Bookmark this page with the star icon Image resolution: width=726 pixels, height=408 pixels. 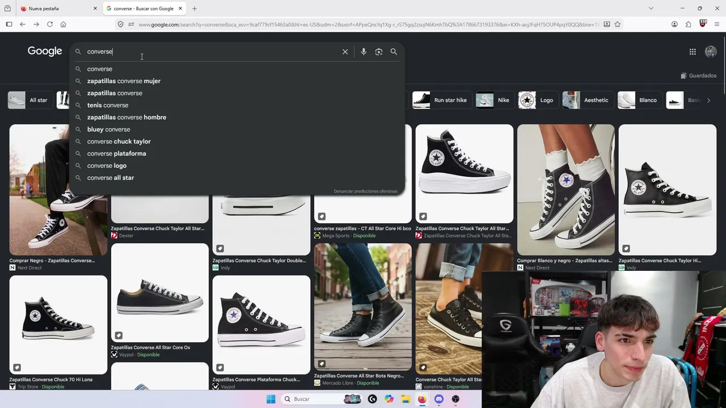[x=618, y=24]
